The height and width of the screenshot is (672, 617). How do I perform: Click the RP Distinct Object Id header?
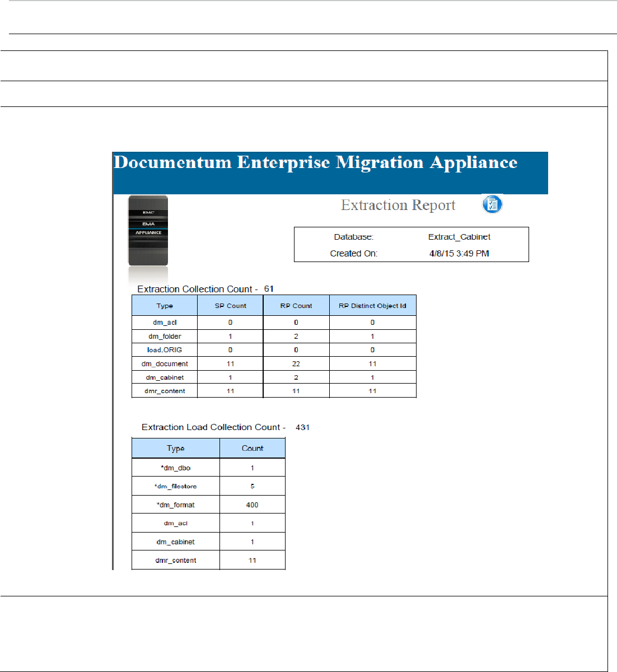tap(372, 306)
